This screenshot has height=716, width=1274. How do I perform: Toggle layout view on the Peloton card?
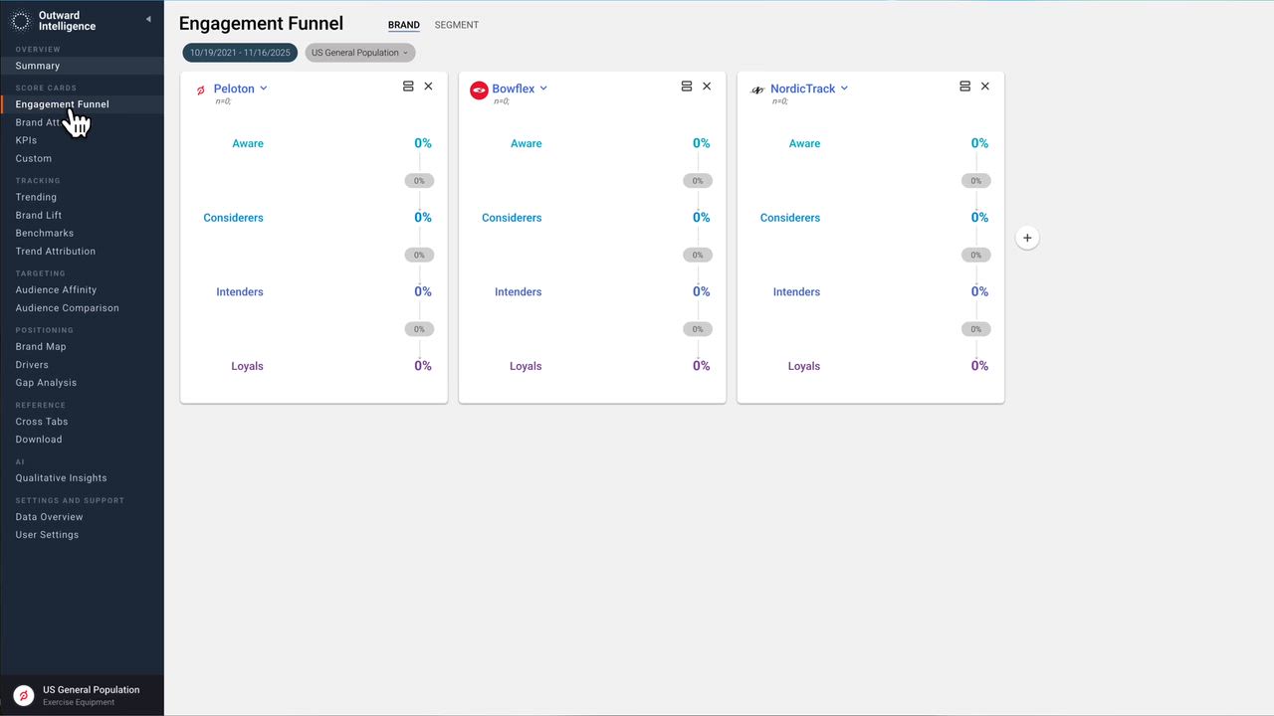click(408, 87)
